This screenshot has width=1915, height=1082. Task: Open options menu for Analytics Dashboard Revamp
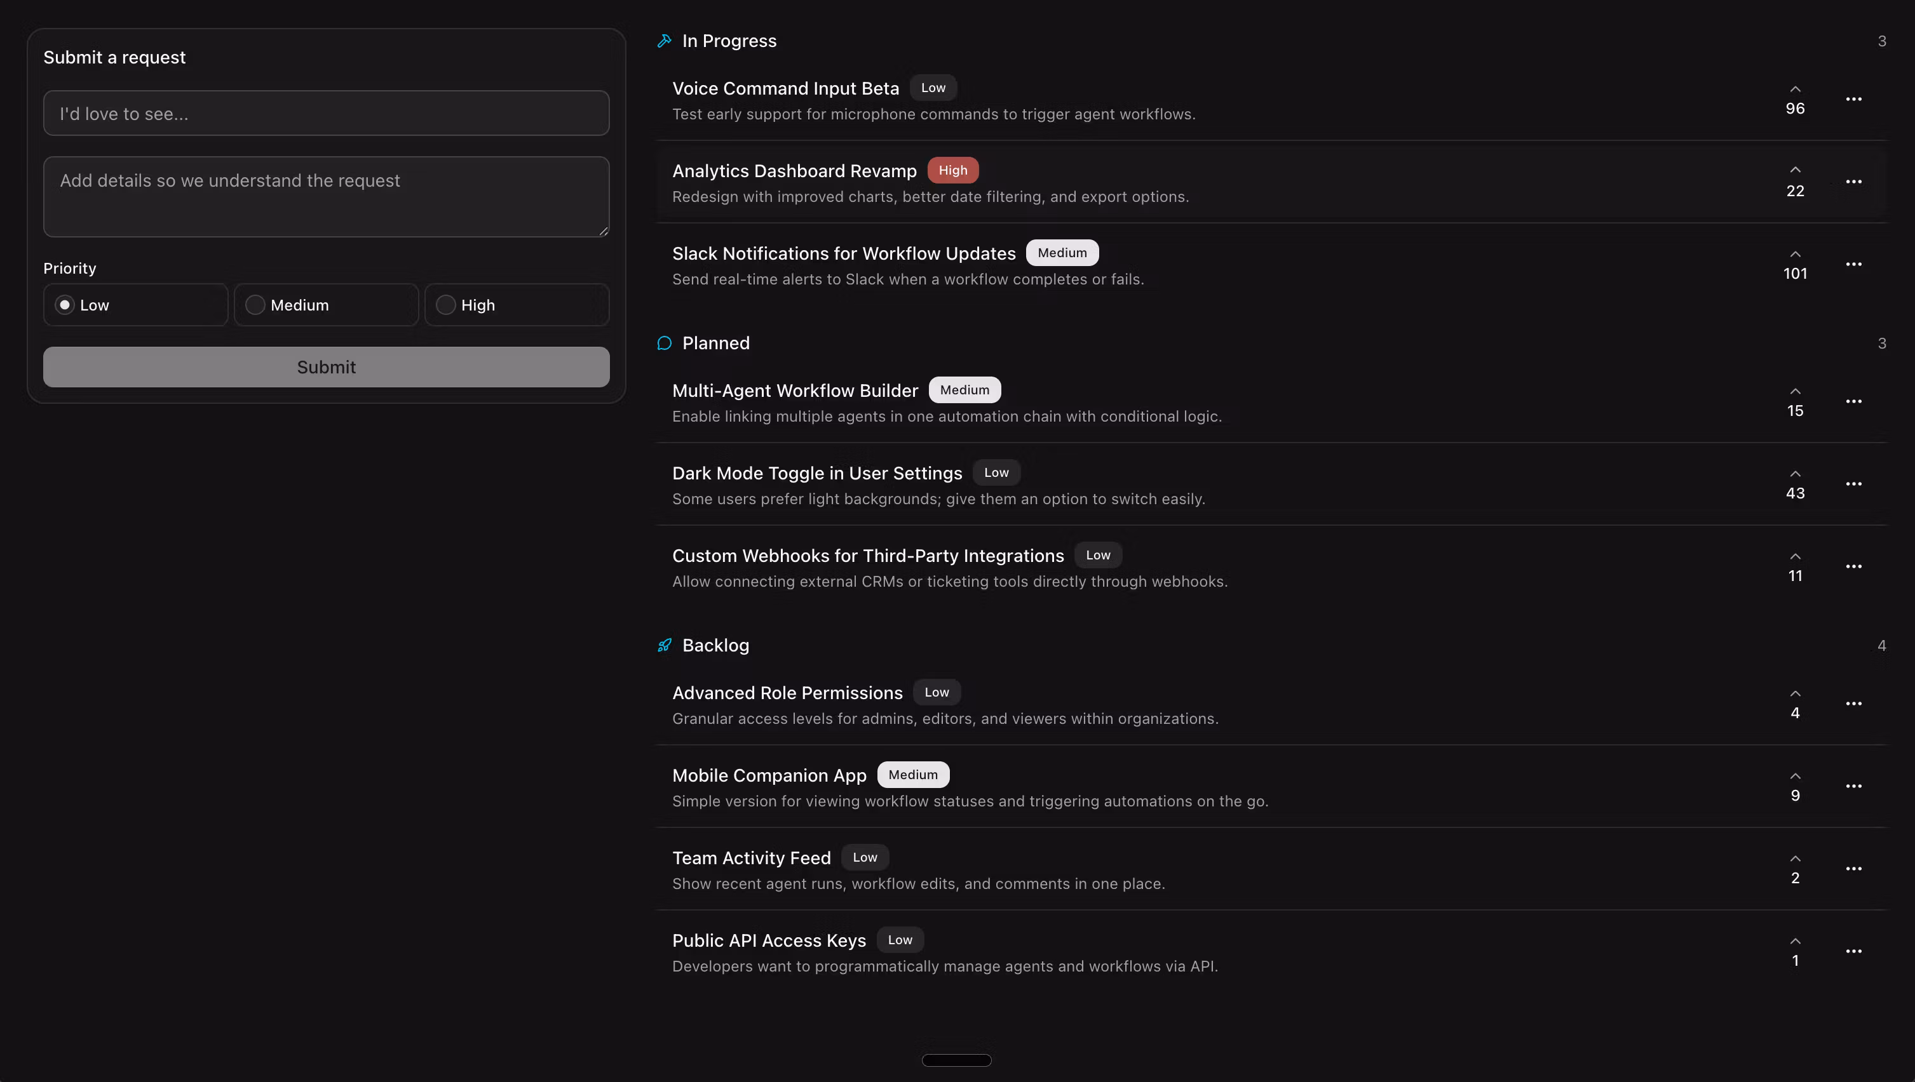tap(1853, 182)
